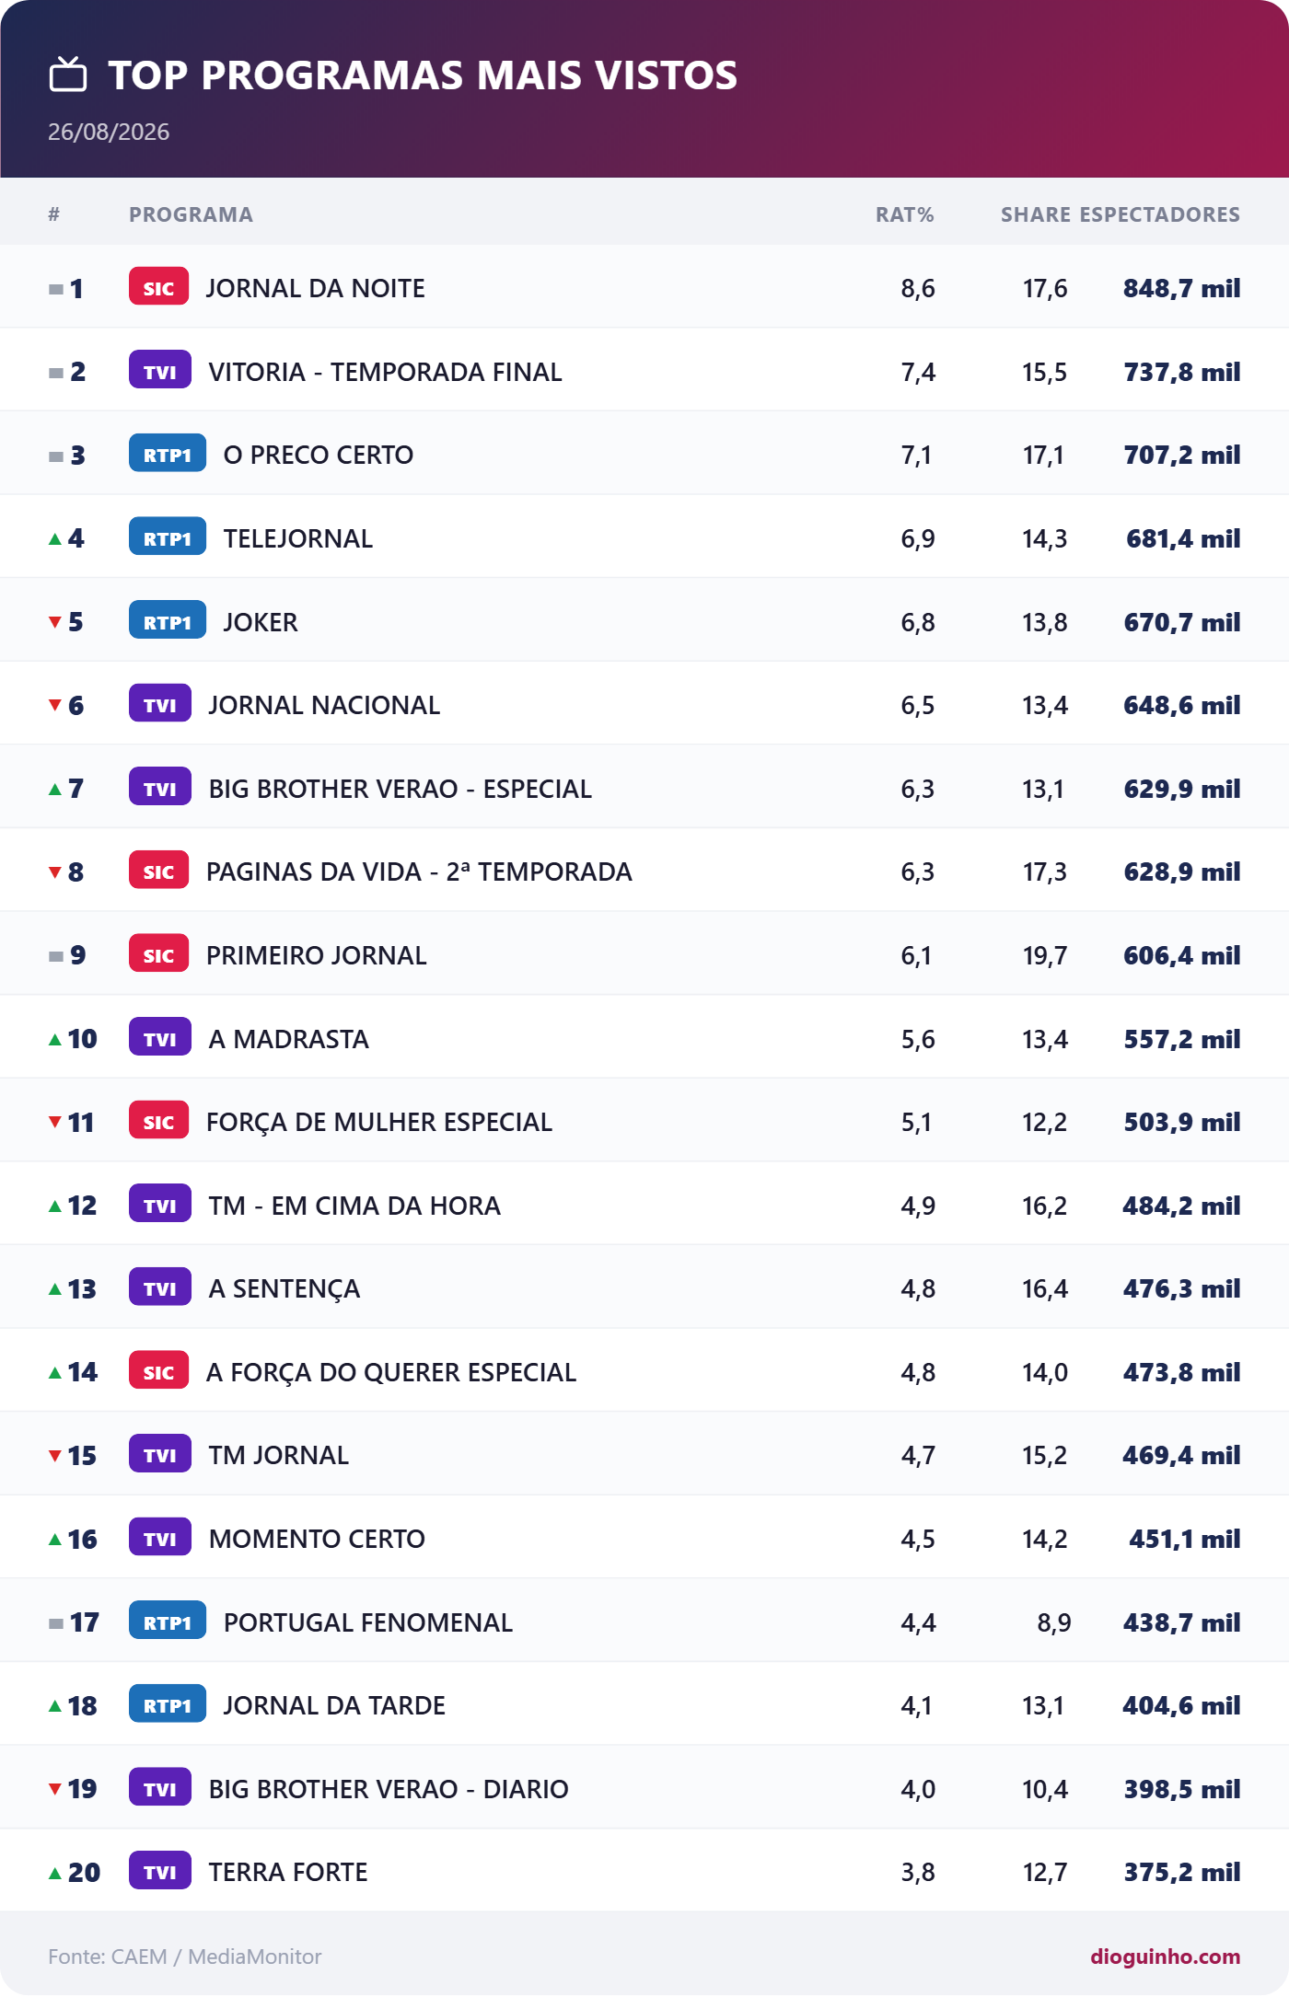The height and width of the screenshot is (1997, 1289).
Task: Click the RTP1 badge next to O Preco Certo
Action: pyautogui.click(x=168, y=455)
